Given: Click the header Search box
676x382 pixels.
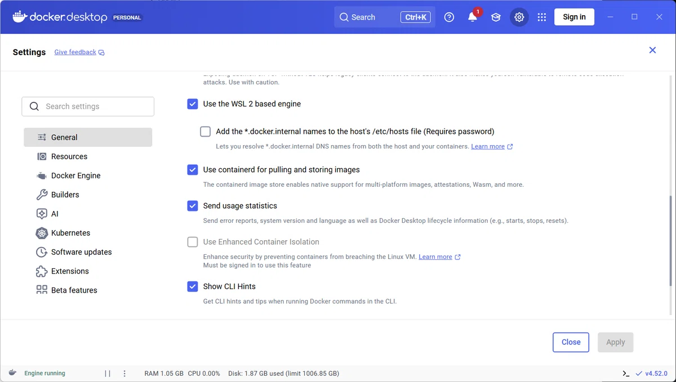Looking at the screenshot, I should click(x=385, y=17).
